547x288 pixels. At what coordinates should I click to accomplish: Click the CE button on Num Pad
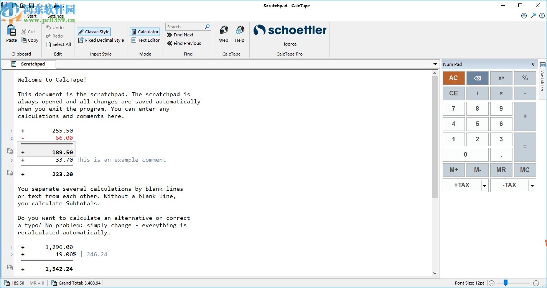(x=453, y=93)
